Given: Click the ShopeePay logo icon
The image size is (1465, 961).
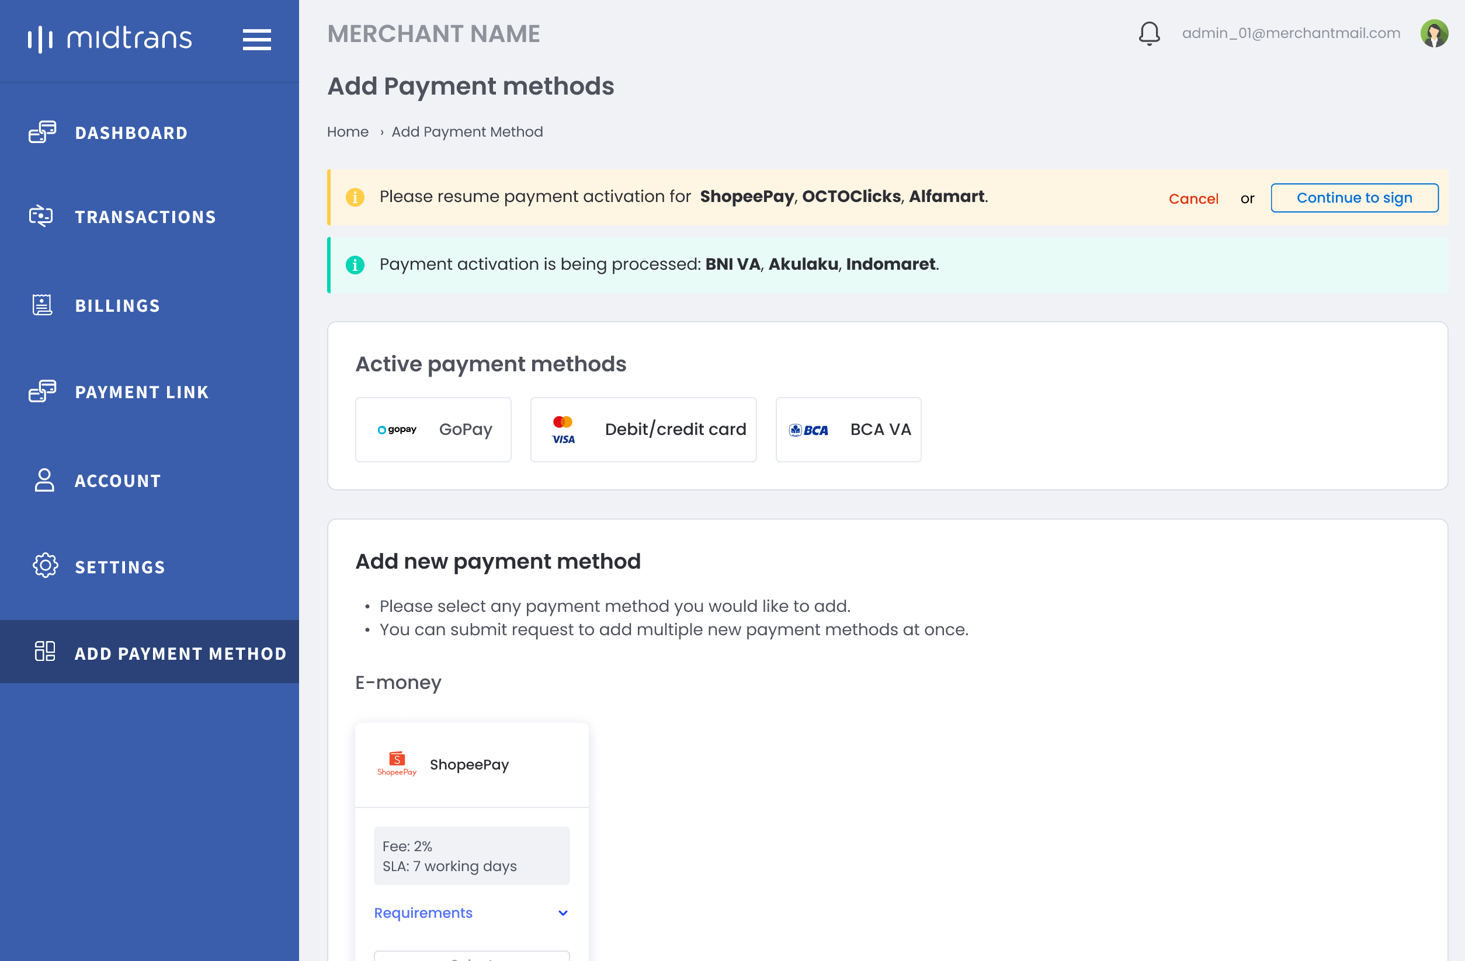Looking at the screenshot, I should click(x=397, y=764).
